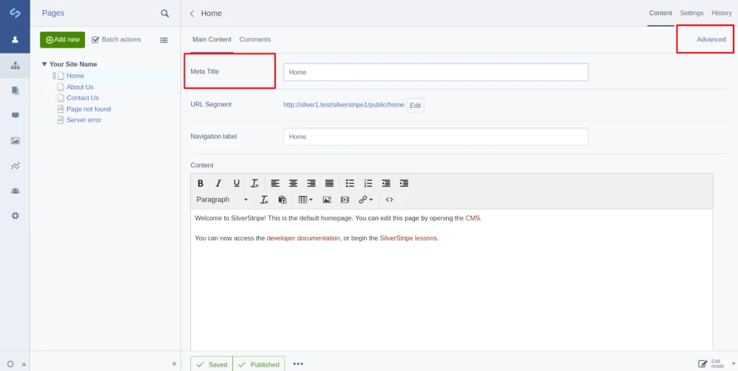Screen dimensions: 738x371
Task: Open the silver1.test public/home URL link
Action: point(344,105)
